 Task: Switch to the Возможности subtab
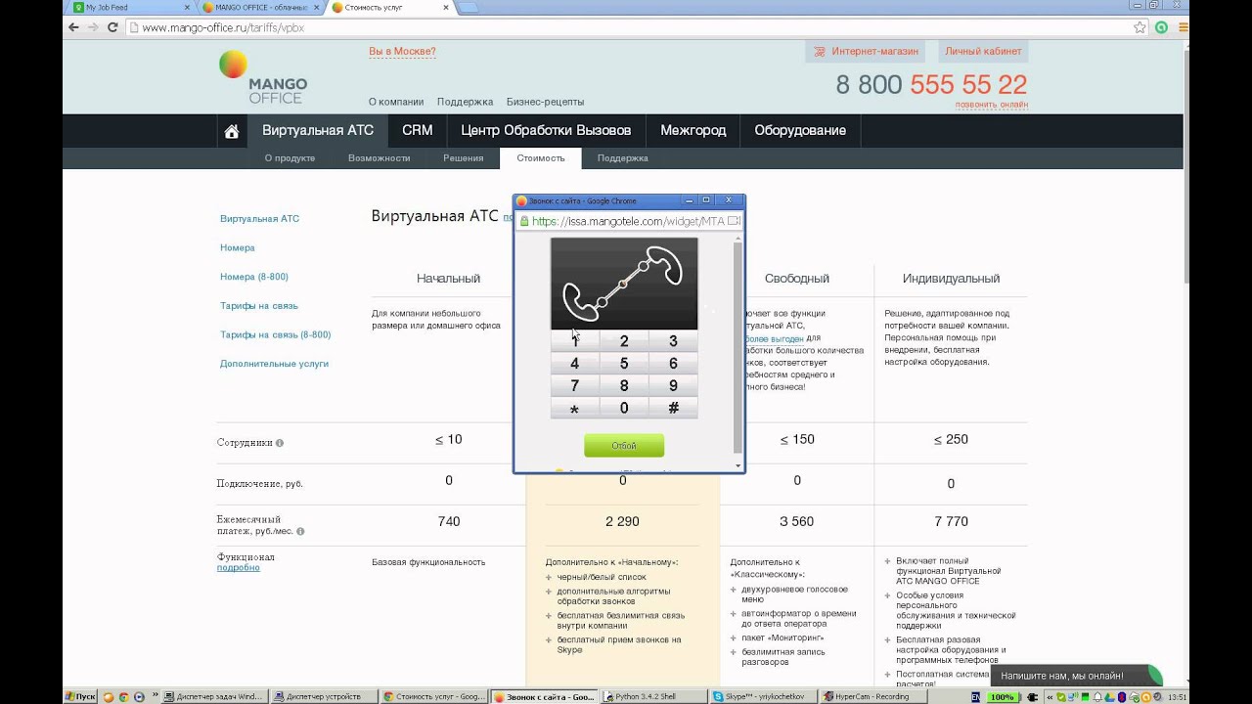(379, 158)
